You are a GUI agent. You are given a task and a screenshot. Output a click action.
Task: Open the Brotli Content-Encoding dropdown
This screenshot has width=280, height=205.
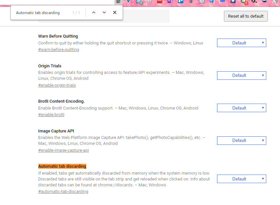click(241, 108)
